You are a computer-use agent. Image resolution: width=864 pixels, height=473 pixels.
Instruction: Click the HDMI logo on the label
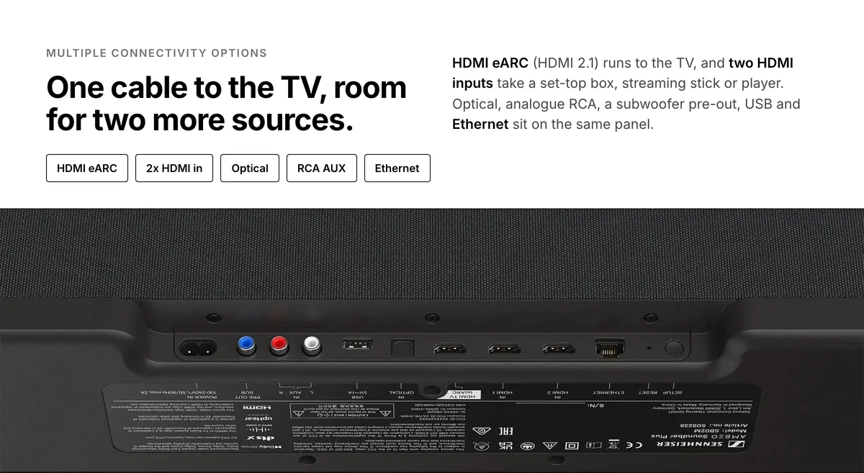click(x=257, y=408)
